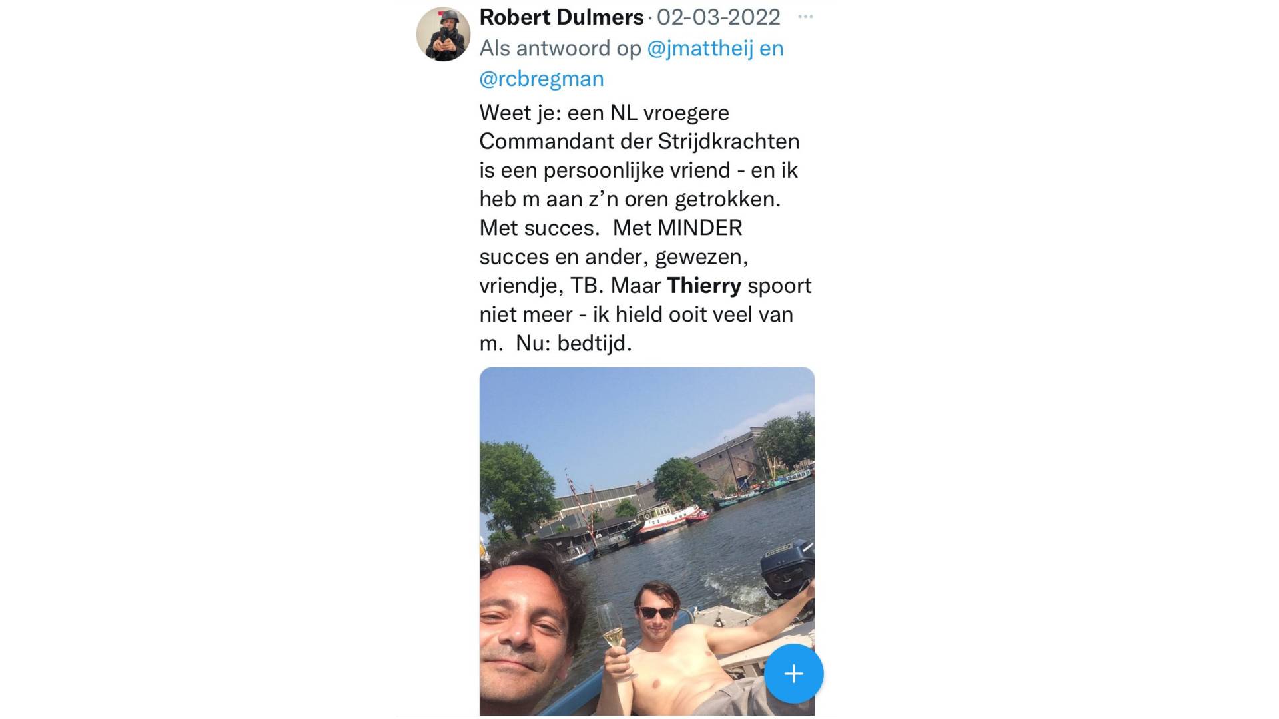1279x719 pixels.
Task: Click the tweet text starting 'Weet je'
Action: click(645, 228)
